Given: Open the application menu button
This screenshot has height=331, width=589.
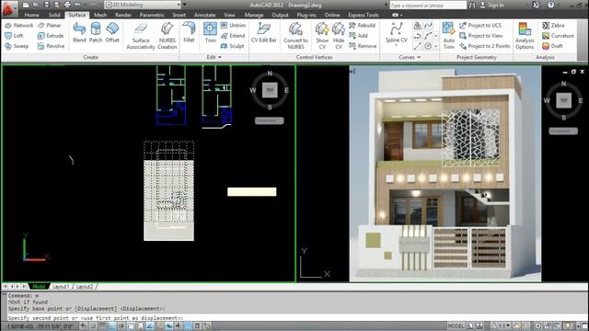Looking at the screenshot, I should click(9, 8).
